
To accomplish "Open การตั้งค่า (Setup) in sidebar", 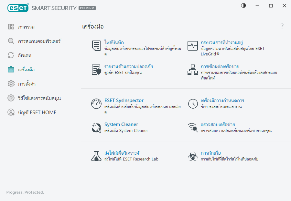I will tap(26, 84).
